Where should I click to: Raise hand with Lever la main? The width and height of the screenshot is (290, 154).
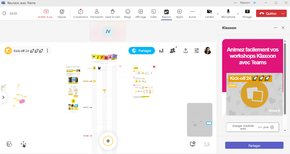click(113, 13)
